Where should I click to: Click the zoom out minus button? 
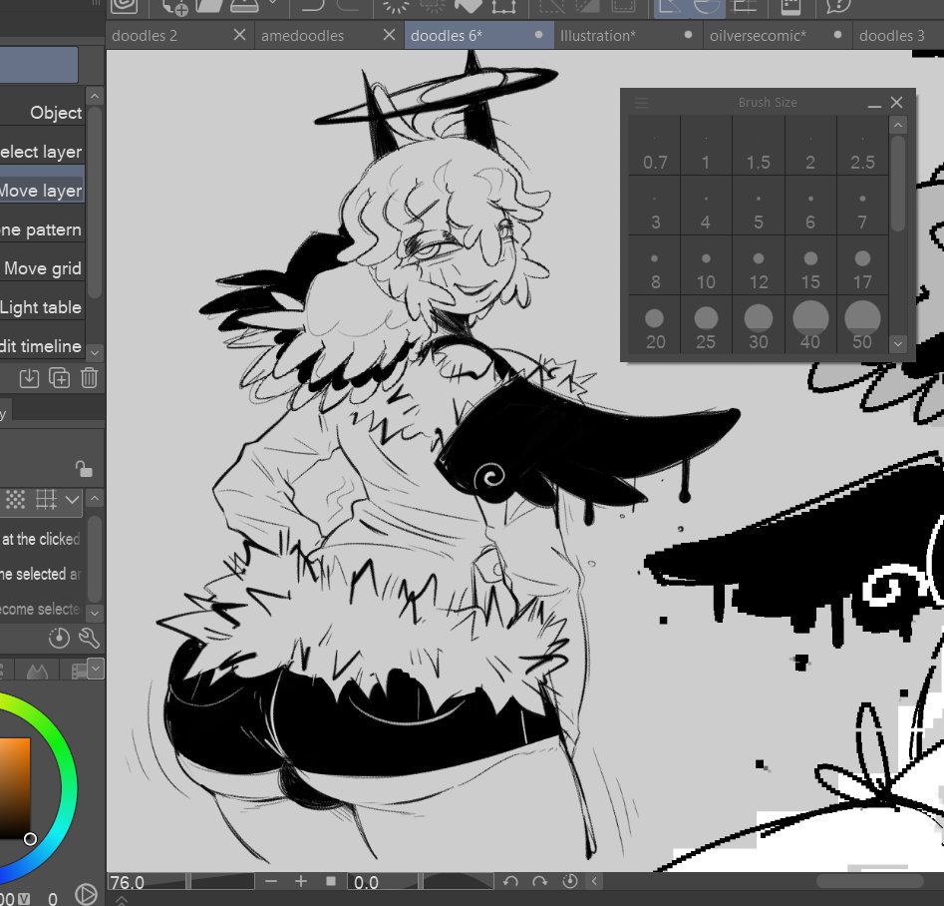click(x=271, y=881)
